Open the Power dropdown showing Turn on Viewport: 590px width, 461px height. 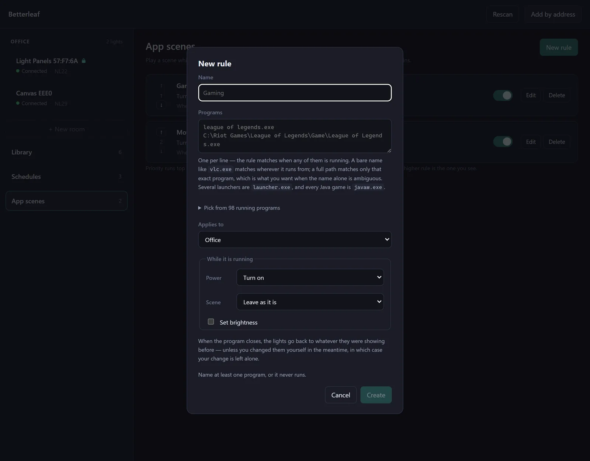pyautogui.click(x=310, y=277)
